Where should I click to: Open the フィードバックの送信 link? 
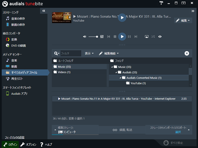pyautogui.click(x=15, y=137)
